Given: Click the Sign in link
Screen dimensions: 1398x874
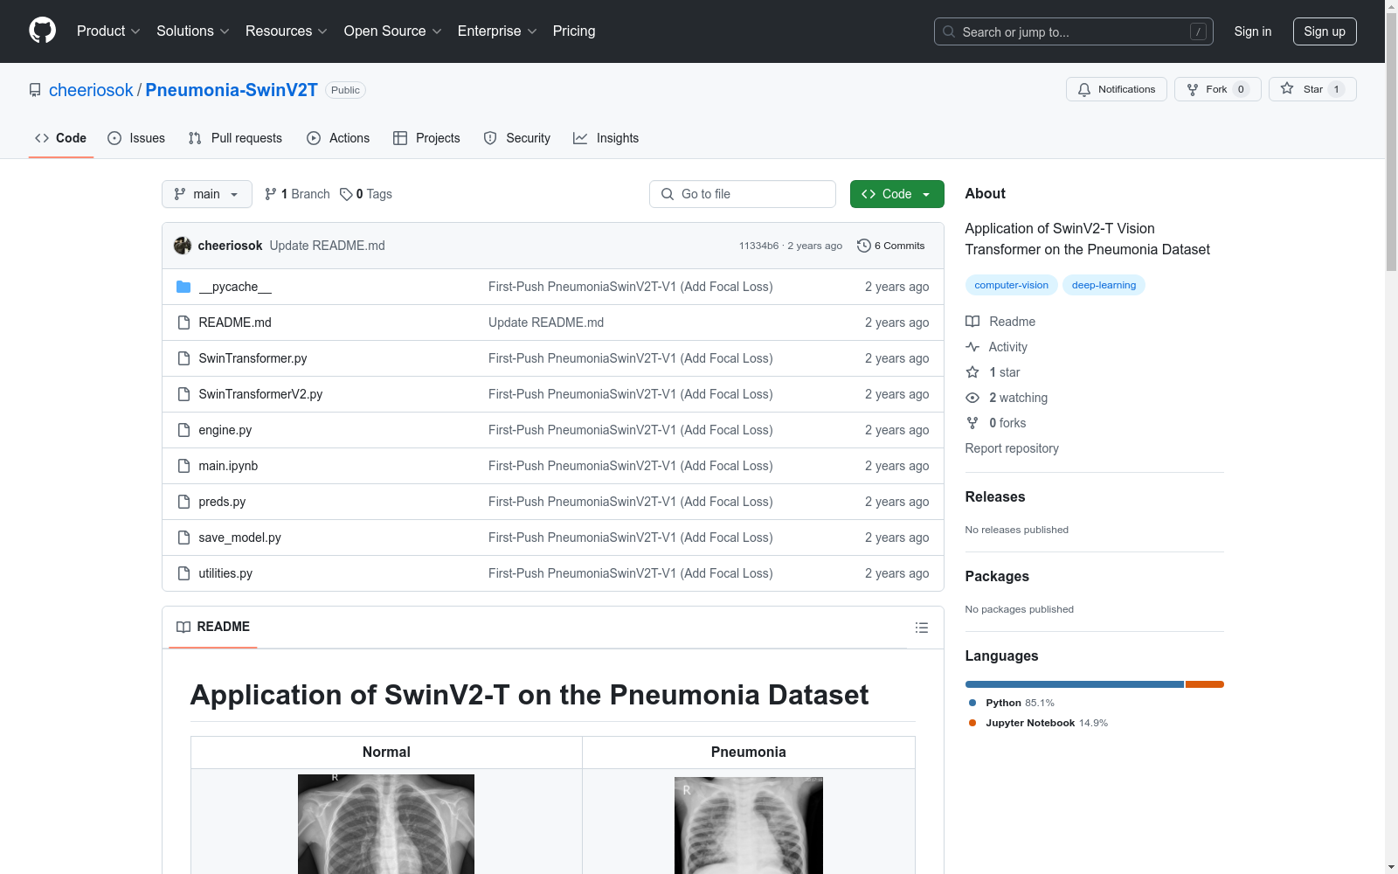Looking at the screenshot, I should 1253,31.
